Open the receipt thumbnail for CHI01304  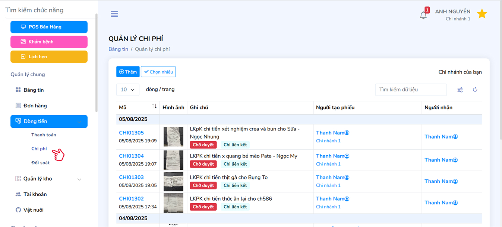pyautogui.click(x=173, y=160)
